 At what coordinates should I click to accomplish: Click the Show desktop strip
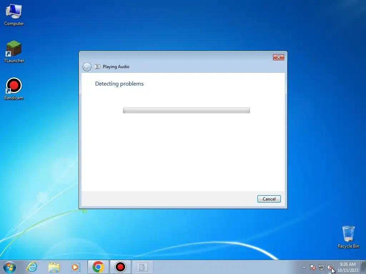click(363, 267)
